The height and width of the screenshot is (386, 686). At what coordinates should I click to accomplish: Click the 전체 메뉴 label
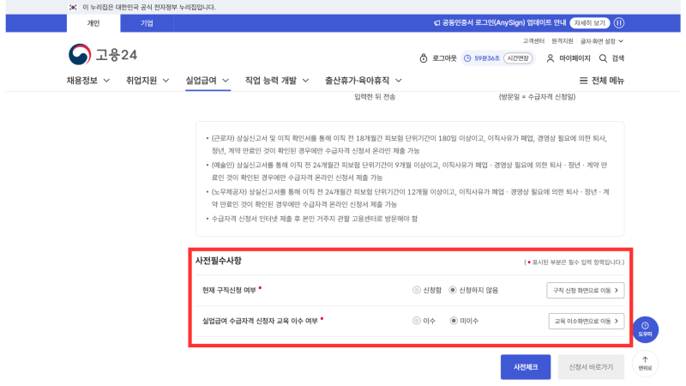click(608, 81)
